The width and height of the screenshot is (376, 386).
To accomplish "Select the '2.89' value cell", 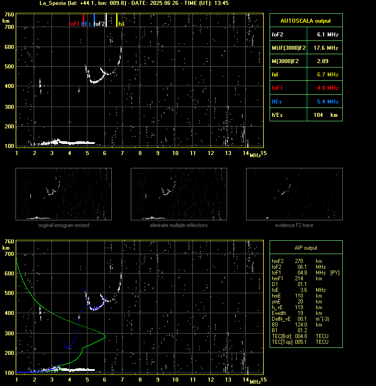I will pyautogui.click(x=325, y=61).
